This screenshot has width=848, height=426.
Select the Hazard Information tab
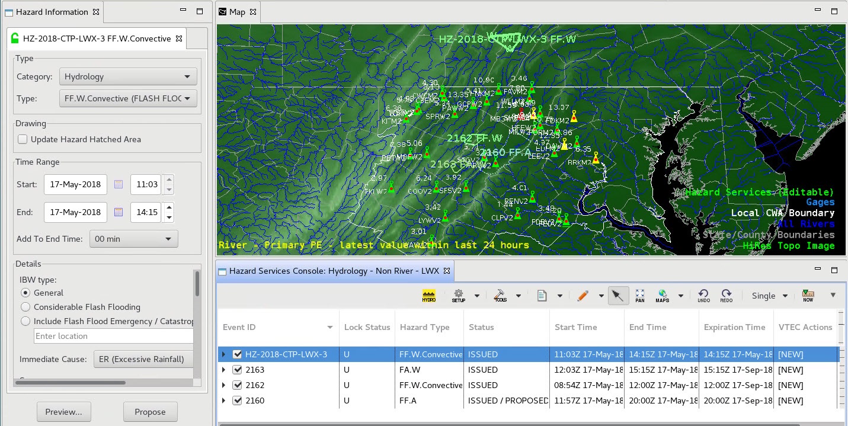[52, 12]
